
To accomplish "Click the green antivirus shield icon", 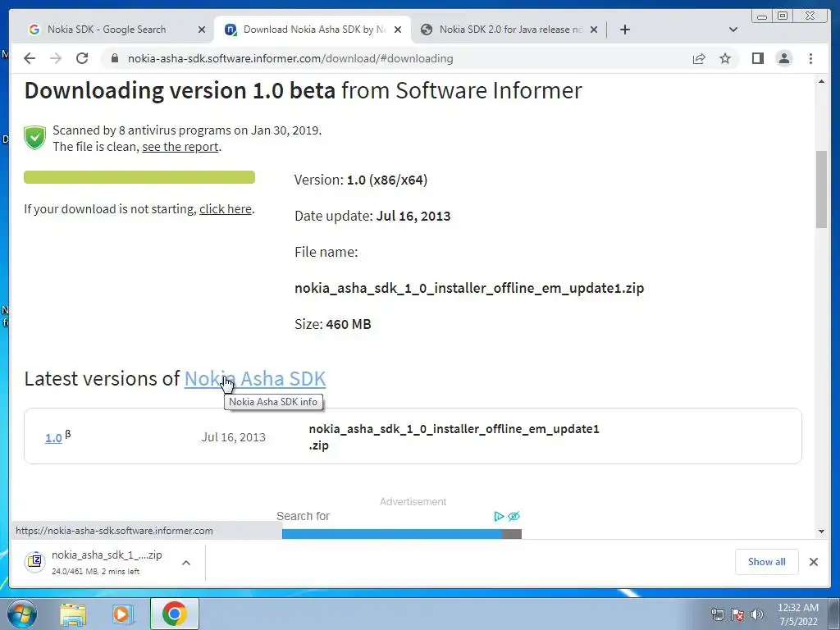I will pos(34,138).
